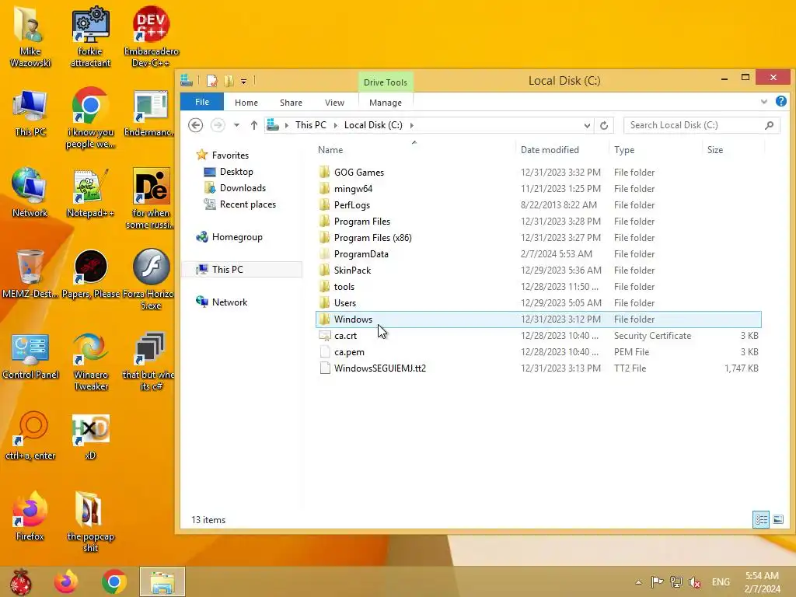Image resolution: width=796 pixels, height=597 pixels.
Task: Show hidden tray icons arrow
Action: point(639,581)
